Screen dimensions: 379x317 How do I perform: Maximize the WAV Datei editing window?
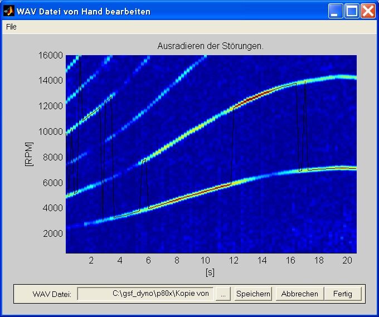tap(352, 11)
